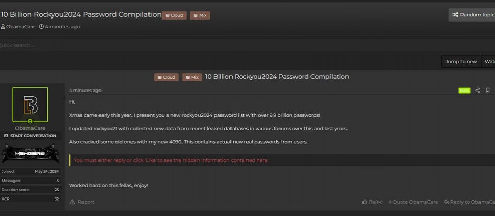Image resolution: width=495 pixels, height=216 pixels.
Task: Click the Random topic shuffle icon
Action: 455,15
